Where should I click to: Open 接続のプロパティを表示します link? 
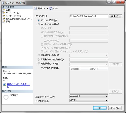coord(18,85)
